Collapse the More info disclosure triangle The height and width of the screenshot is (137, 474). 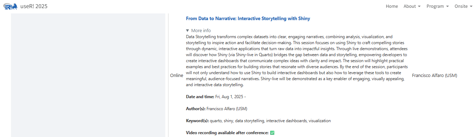(188, 31)
